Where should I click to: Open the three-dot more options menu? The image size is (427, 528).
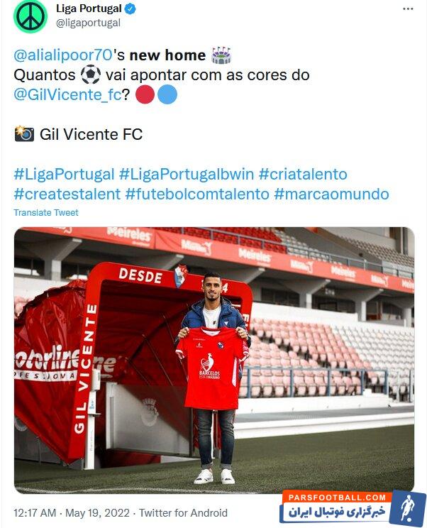[408, 9]
